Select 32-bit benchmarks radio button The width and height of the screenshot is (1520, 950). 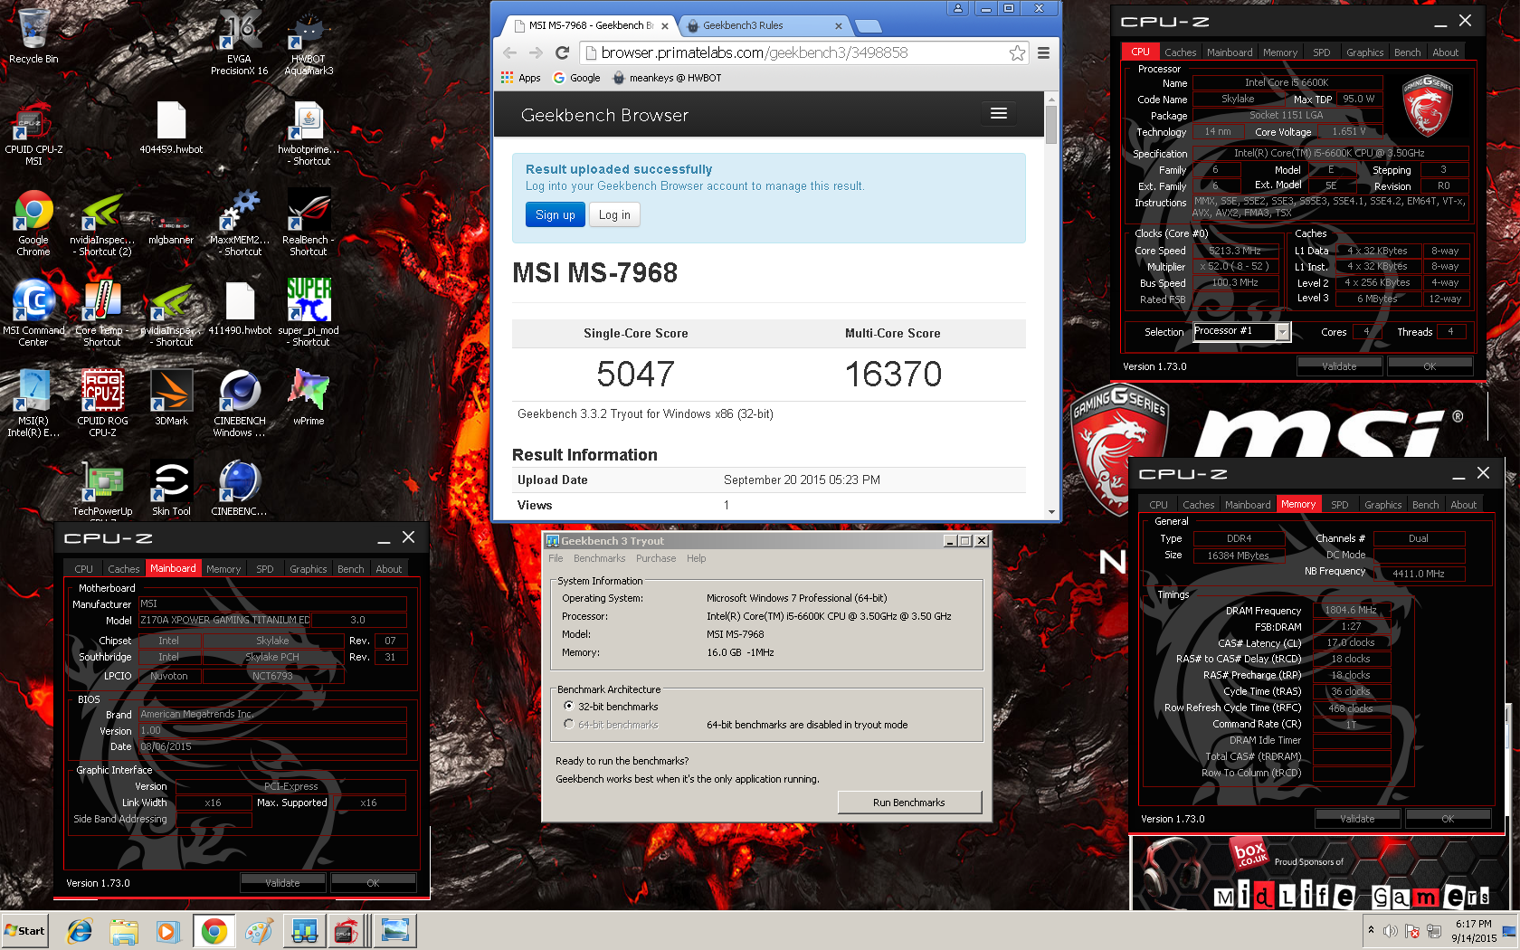pyautogui.click(x=568, y=706)
